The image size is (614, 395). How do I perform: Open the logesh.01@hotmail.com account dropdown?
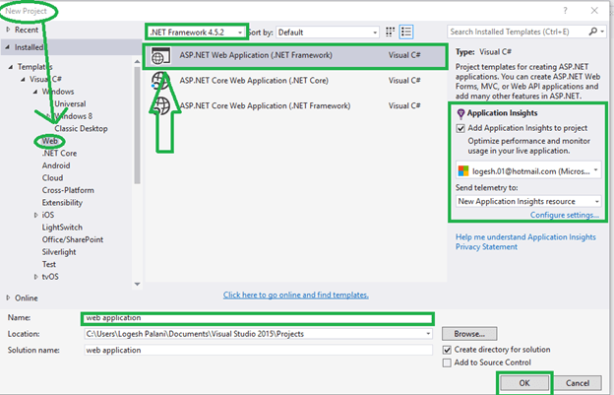click(528, 170)
